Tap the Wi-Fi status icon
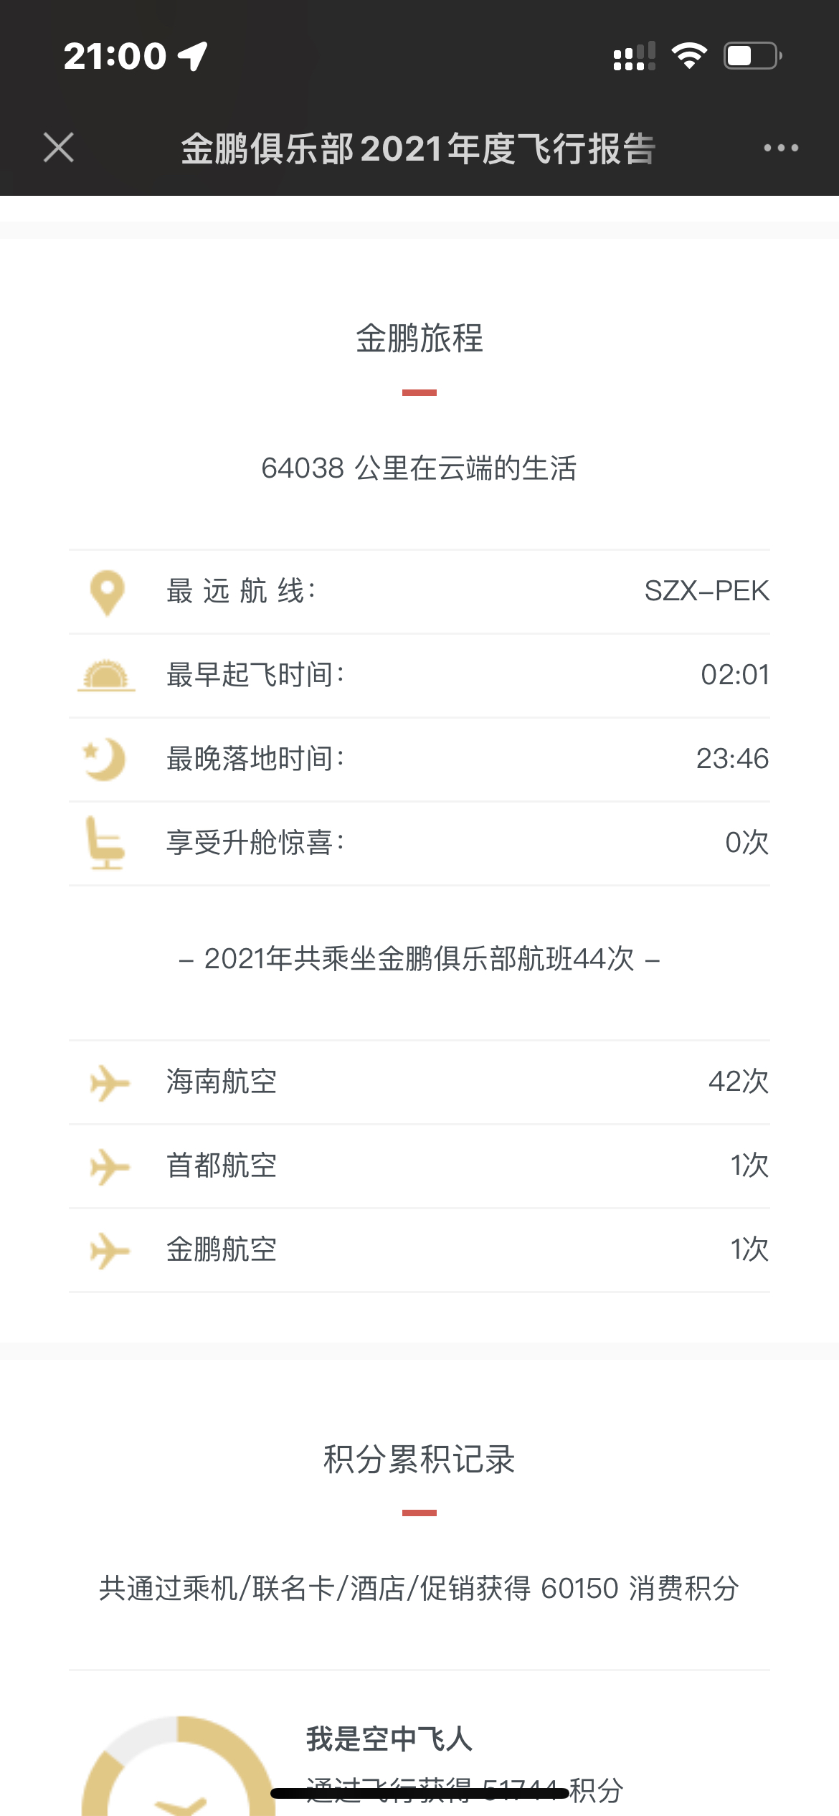839x1816 pixels. point(689,56)
